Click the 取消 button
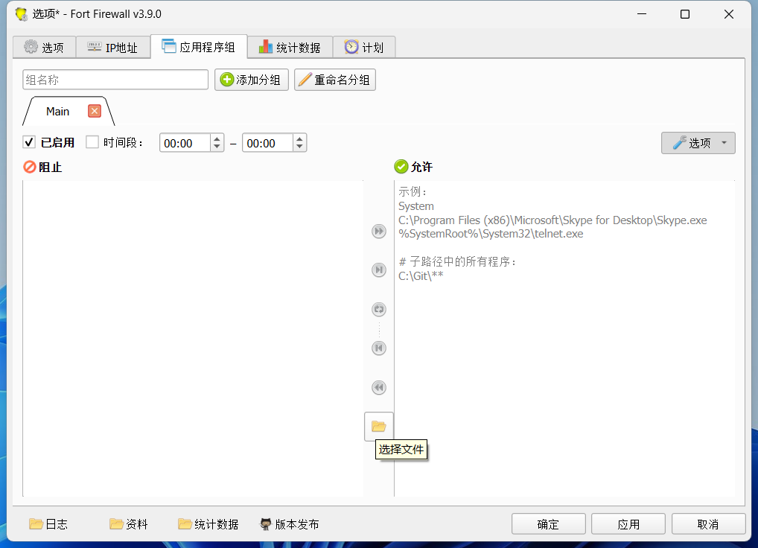Image resolution: width=758 pixels, height=548 pixels. [x=708, y=524]
